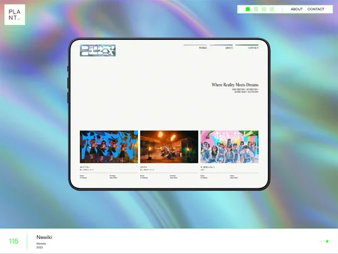Switch to the grid layout icon
Screen dimensions: 338x254
pos(264,9)
